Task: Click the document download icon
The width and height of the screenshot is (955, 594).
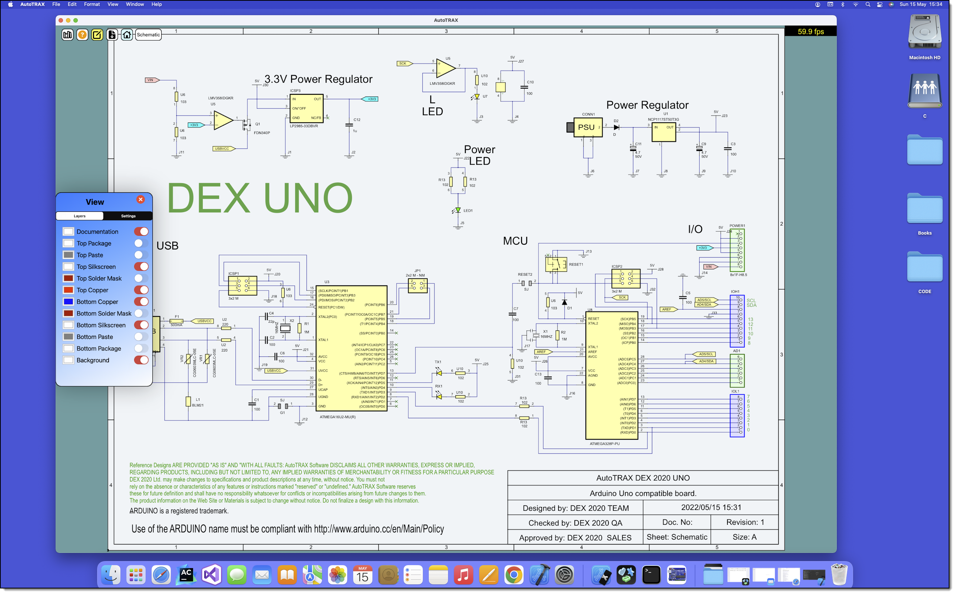Action: pos(112,34)
